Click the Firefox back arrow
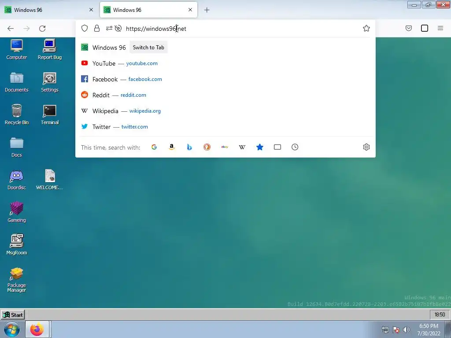The height and width of the screenshot is (338, 451). coord(11,29)
